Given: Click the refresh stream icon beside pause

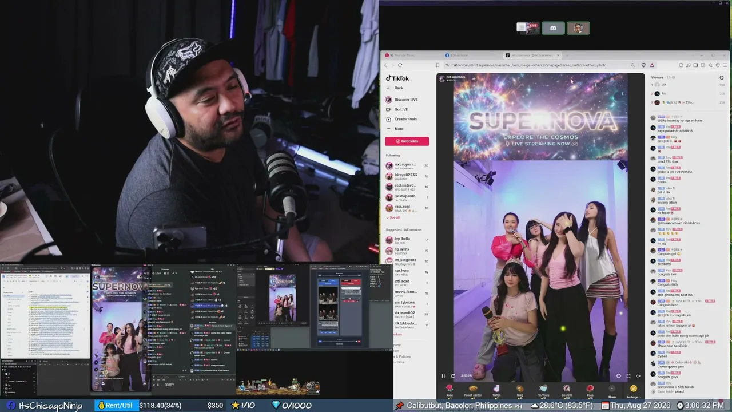Looking at the screenshot, I should click(453, 376).
